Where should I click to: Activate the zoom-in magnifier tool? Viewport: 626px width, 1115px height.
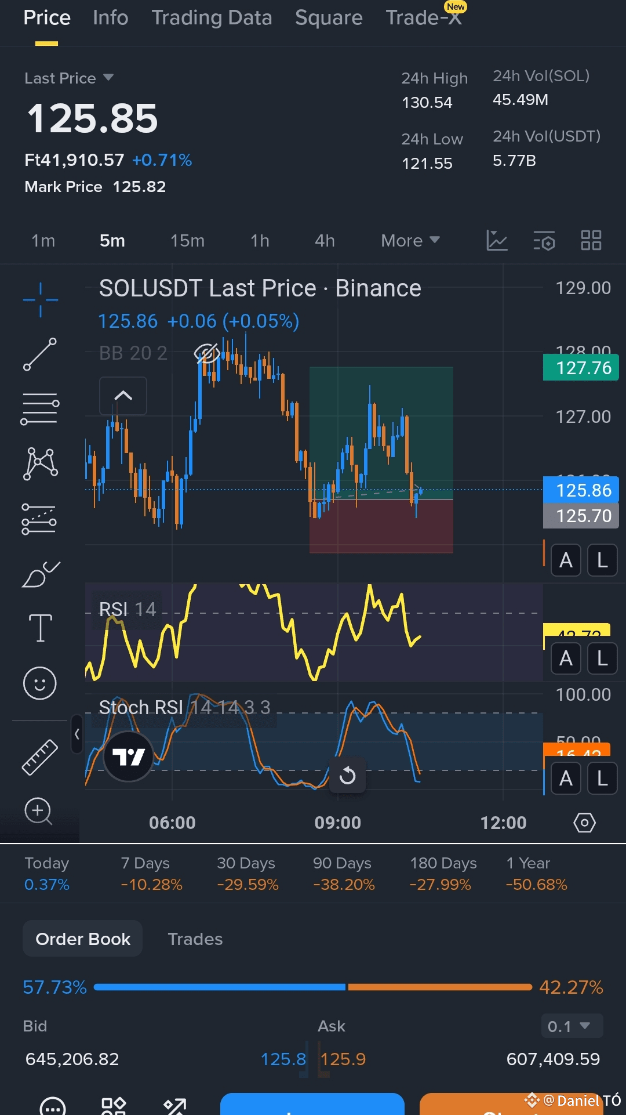(39, 811)
